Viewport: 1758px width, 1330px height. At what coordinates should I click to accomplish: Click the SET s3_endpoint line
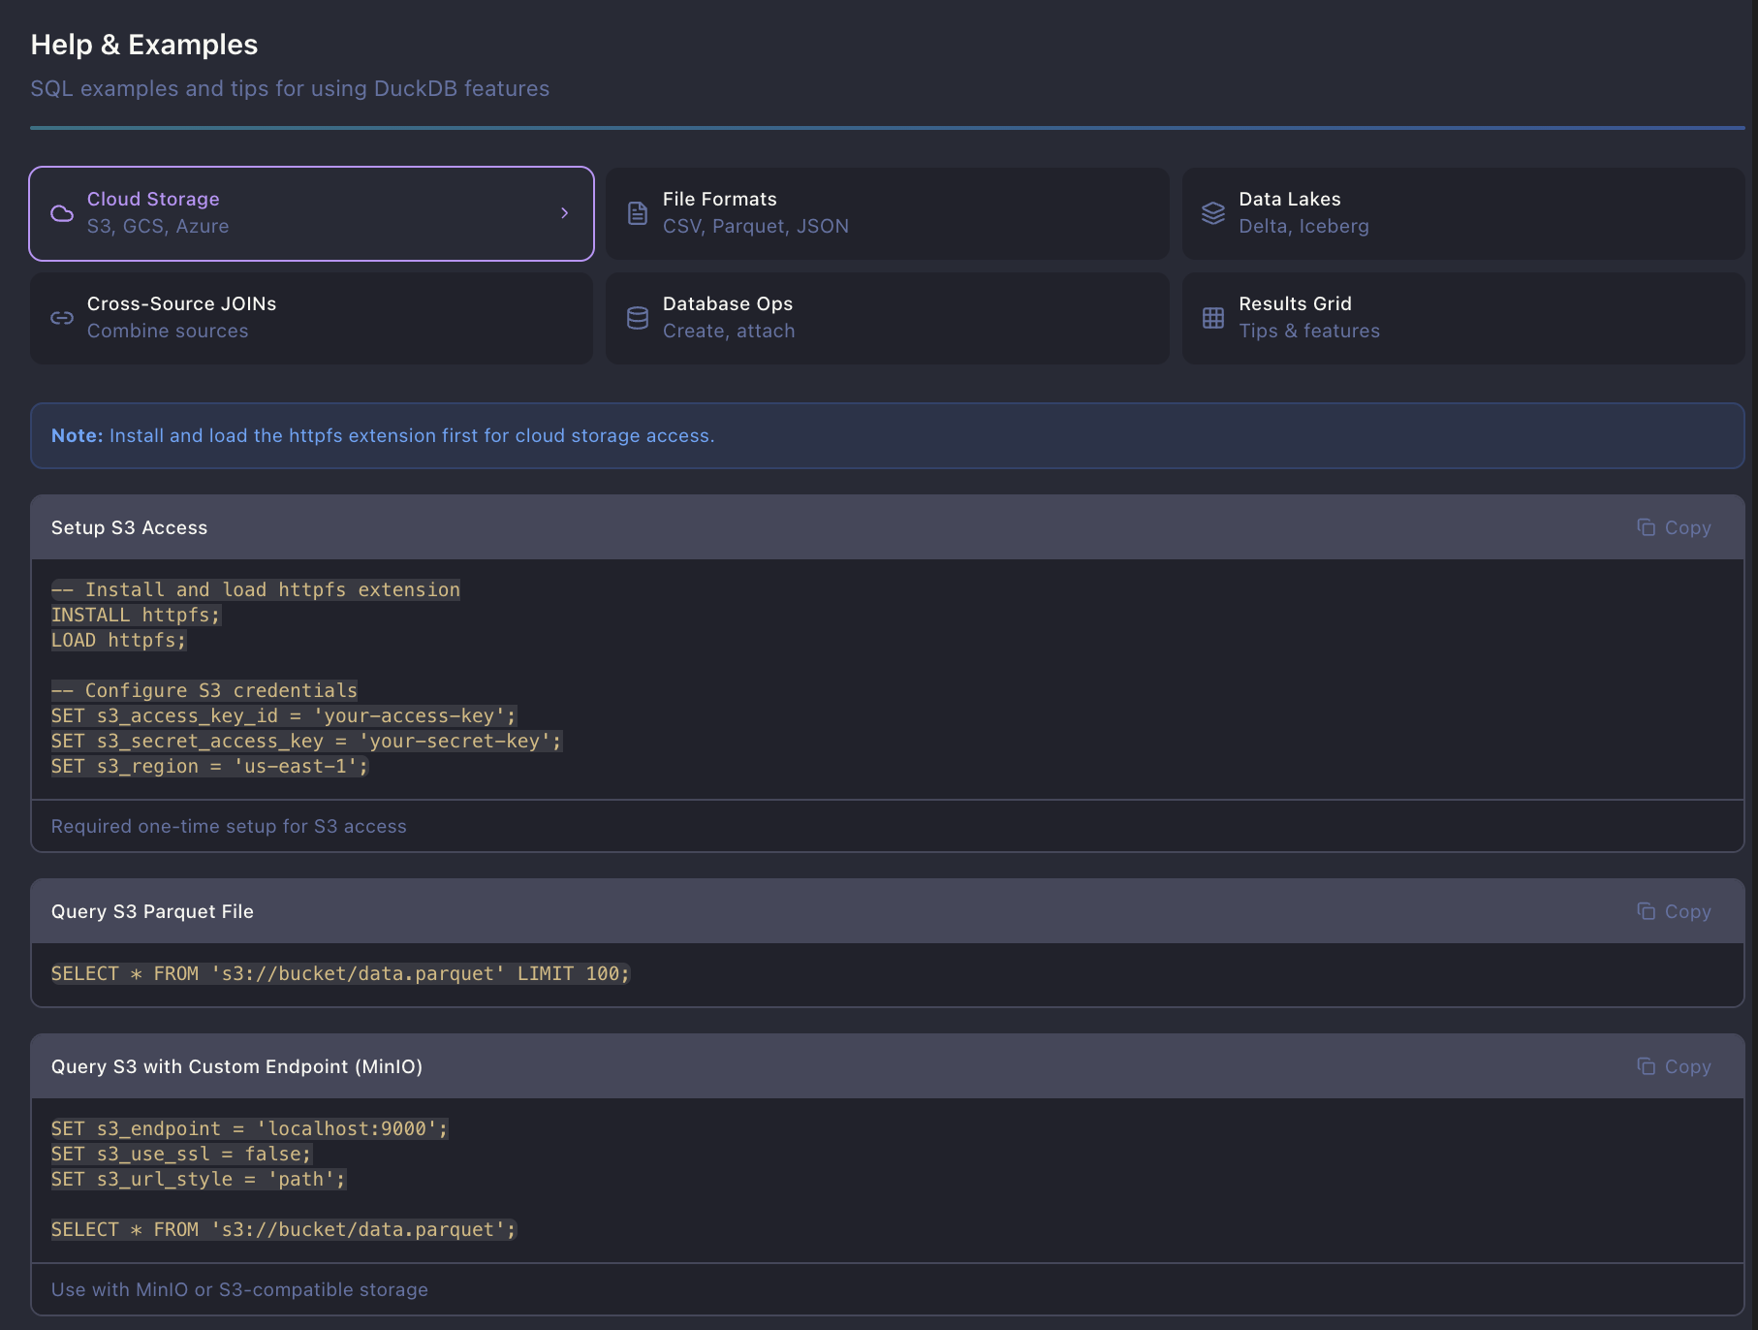250,1128
